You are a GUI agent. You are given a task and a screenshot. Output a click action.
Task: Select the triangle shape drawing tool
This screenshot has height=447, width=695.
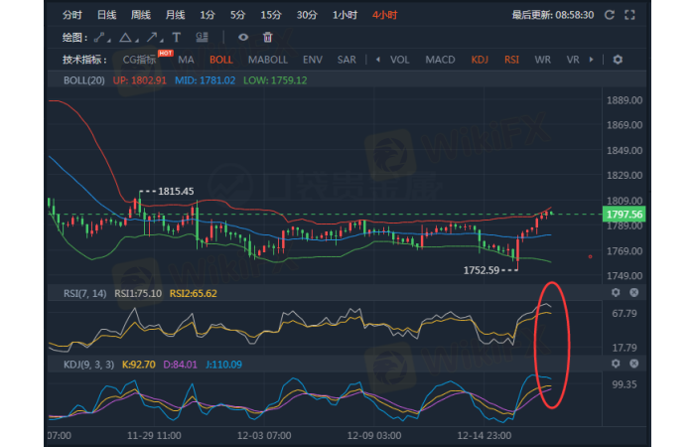(126, 38)
